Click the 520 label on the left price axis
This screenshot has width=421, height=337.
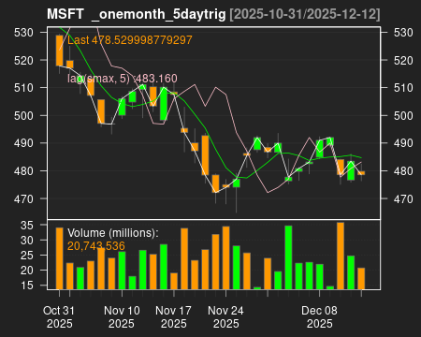23,60
